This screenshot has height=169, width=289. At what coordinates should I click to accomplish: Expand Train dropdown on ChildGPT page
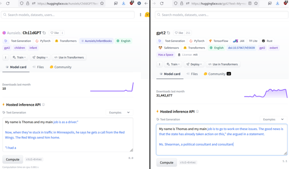click(x=19, y=57)
